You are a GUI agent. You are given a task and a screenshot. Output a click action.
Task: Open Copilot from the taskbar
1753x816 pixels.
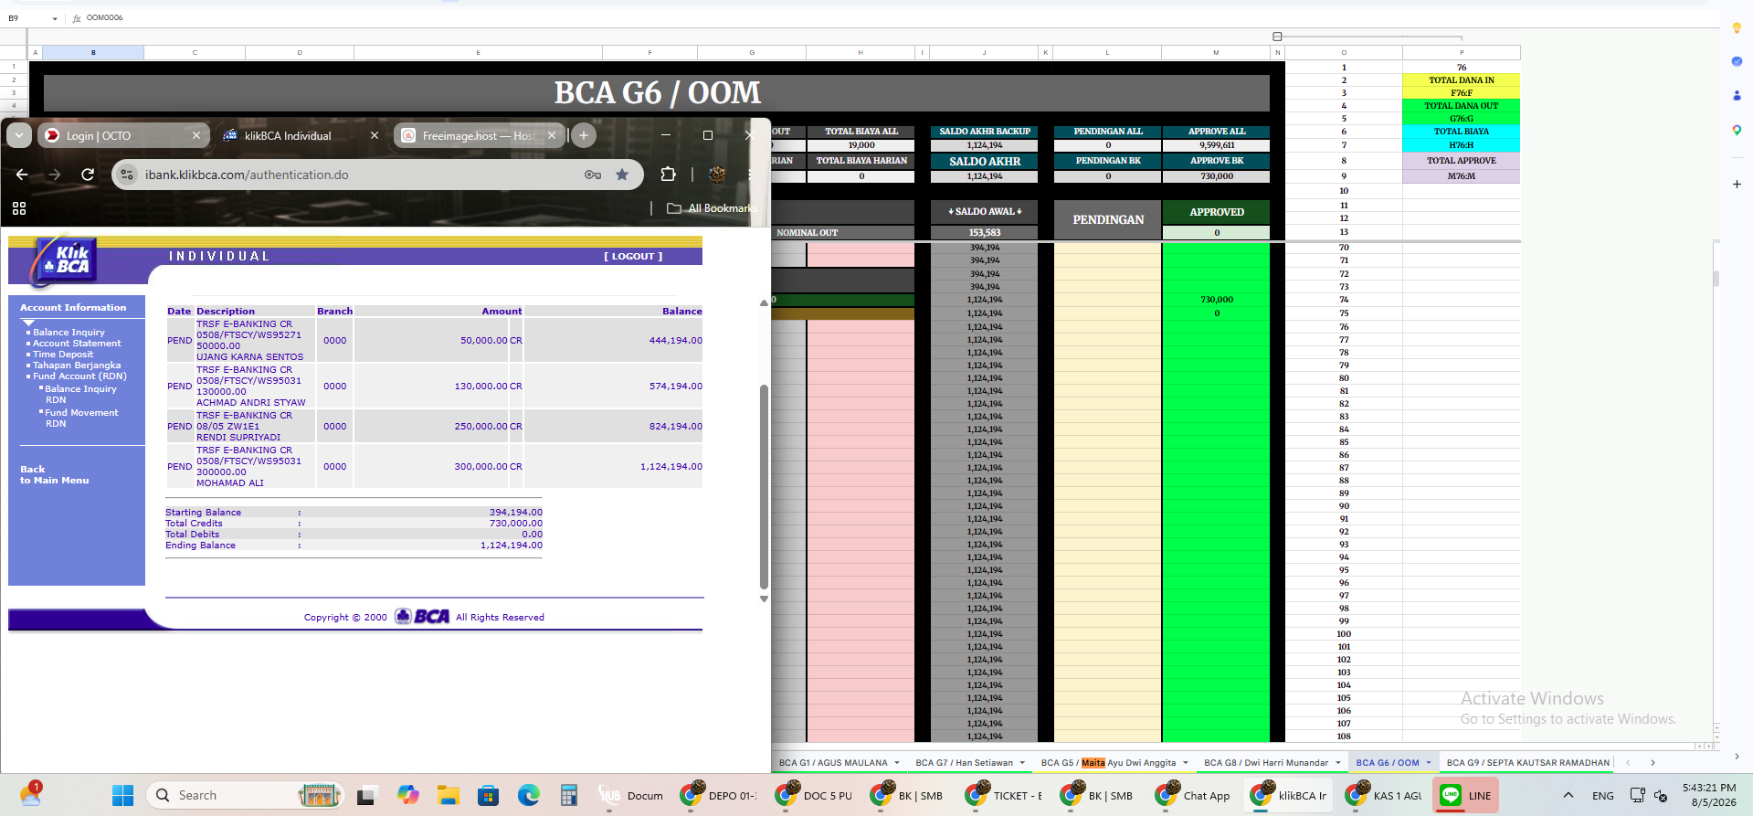pyautogui.click(x=407, y=796)
